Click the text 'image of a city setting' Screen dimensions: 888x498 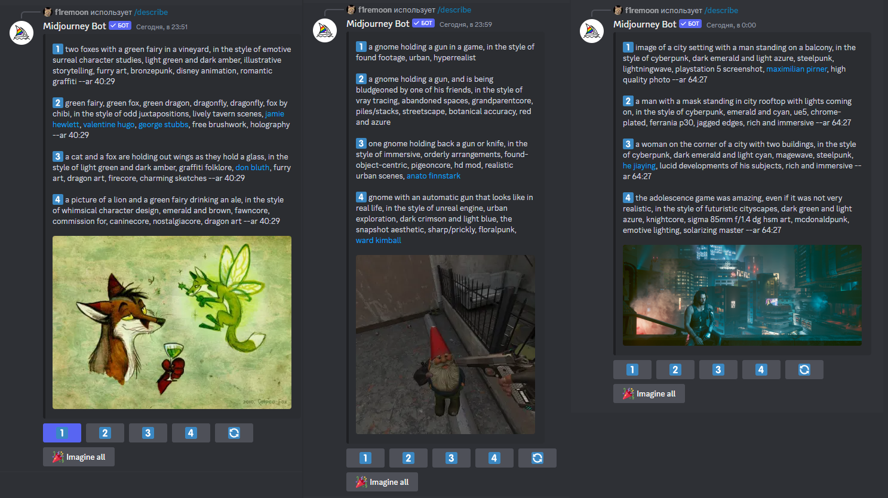point(674,48)
